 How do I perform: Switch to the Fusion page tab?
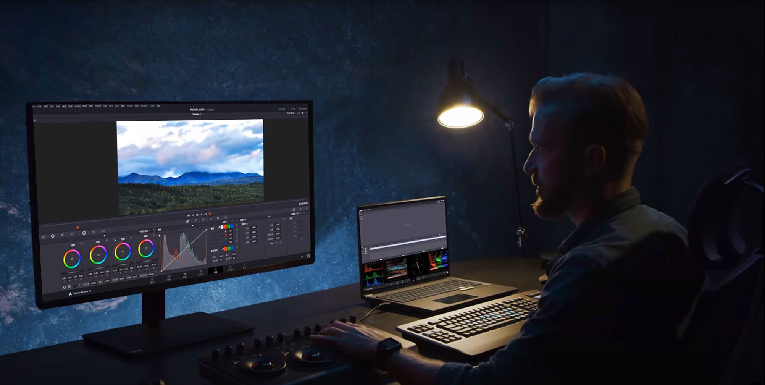tap(200, 273)
